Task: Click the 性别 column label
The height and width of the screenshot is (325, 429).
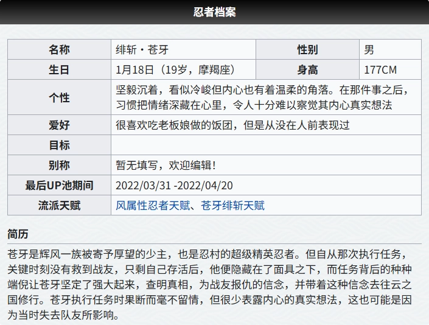Action: pos(307,50)
